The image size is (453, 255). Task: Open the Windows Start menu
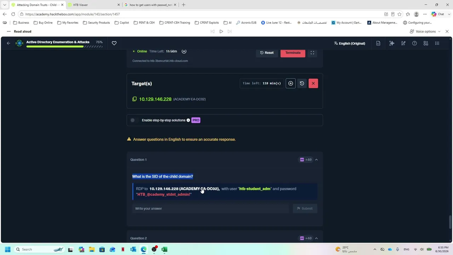[7, 249]
